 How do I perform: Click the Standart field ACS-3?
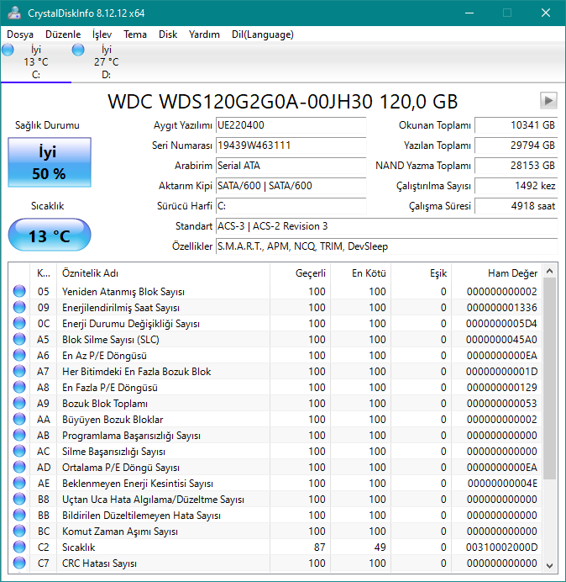(386, 226)
